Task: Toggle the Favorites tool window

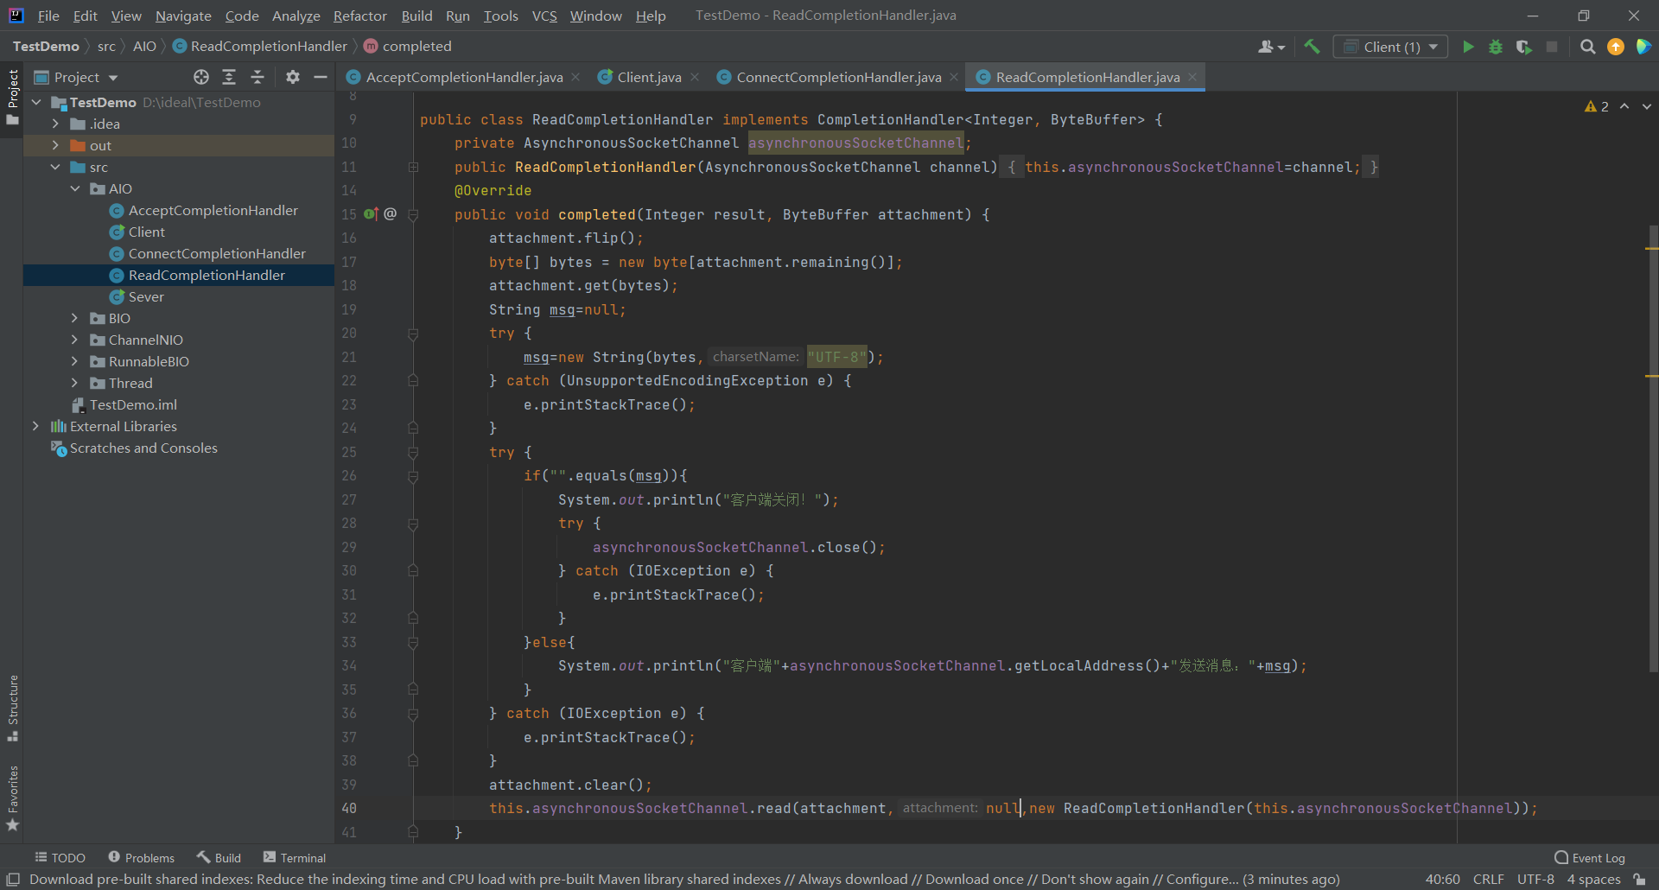Action: click(12, 799)
